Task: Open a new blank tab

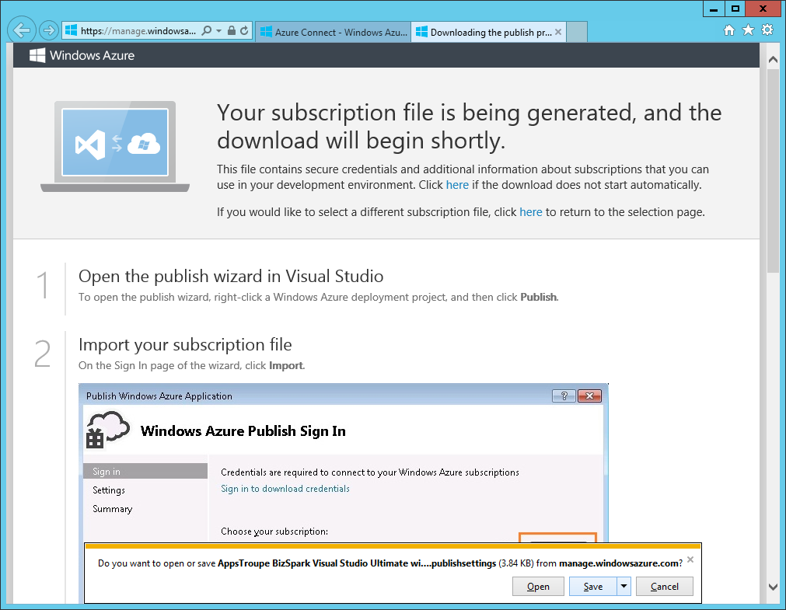Action: (576, 32)
